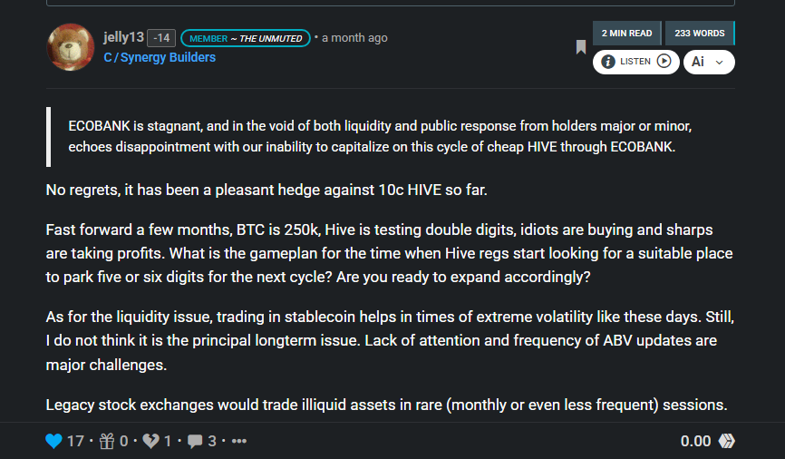The height and width of the screenshot is (459, 785).
Task: Open jelly13 user profile link
Action: (x=123, y=37)
